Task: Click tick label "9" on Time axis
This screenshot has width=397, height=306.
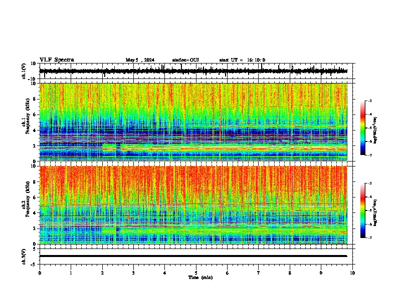Action: [321, 273]
